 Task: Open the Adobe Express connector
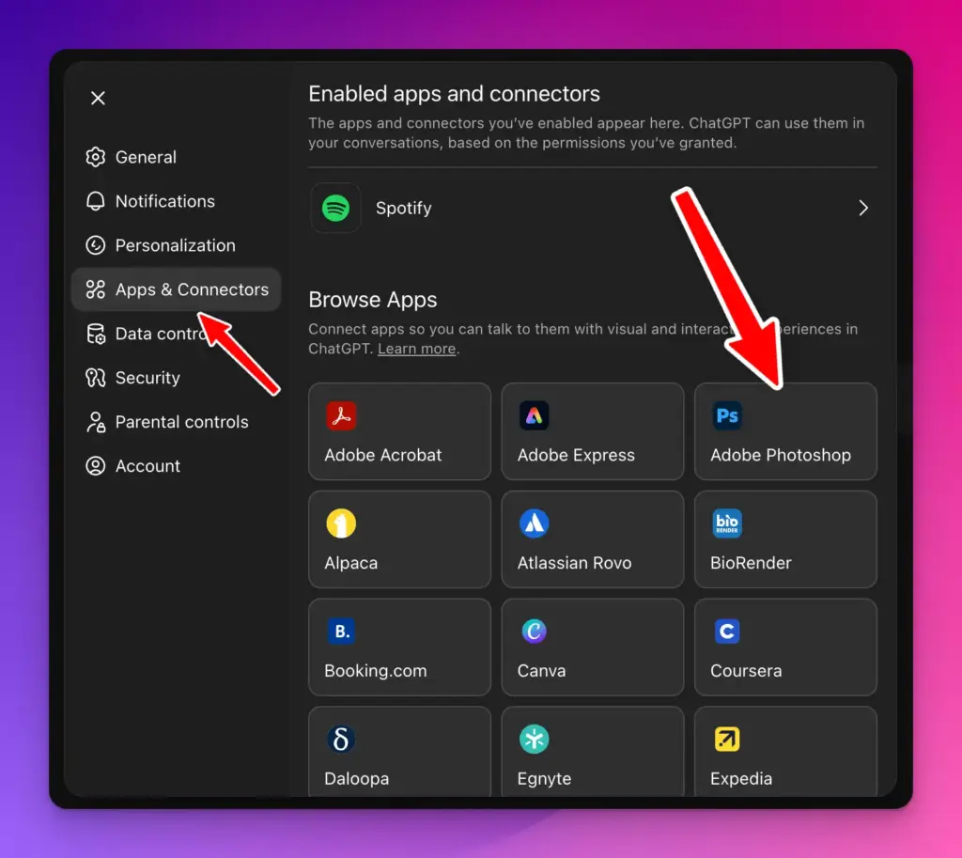[x=592, y=431]
